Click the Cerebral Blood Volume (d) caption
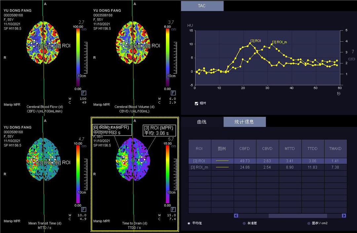Image resolution: width=357 pixels, height=233 pixels. pyautogui.click(x=134, y=107)
